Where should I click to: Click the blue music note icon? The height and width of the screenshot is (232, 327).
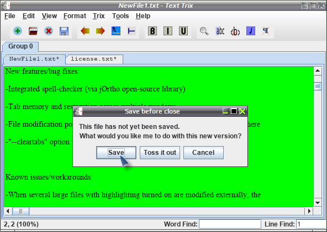251,31
